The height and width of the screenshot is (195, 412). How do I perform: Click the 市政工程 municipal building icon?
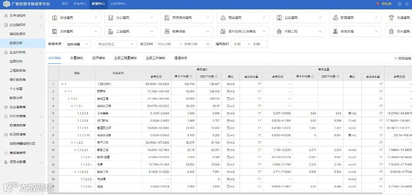coord(279,31)
